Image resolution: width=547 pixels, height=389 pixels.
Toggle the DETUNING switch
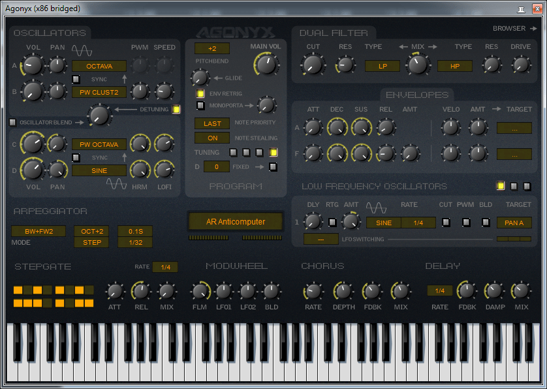(176, 110)
